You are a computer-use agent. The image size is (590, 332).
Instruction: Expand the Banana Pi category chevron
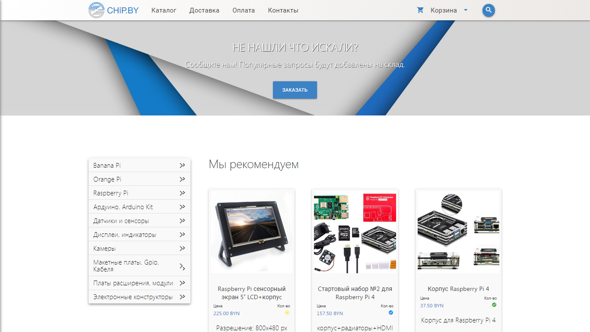pos(182,165)
